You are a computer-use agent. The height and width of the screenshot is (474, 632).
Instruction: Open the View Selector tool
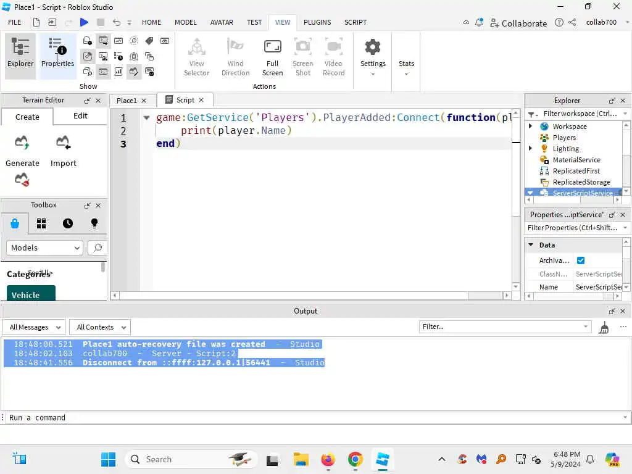coord(196,57)
